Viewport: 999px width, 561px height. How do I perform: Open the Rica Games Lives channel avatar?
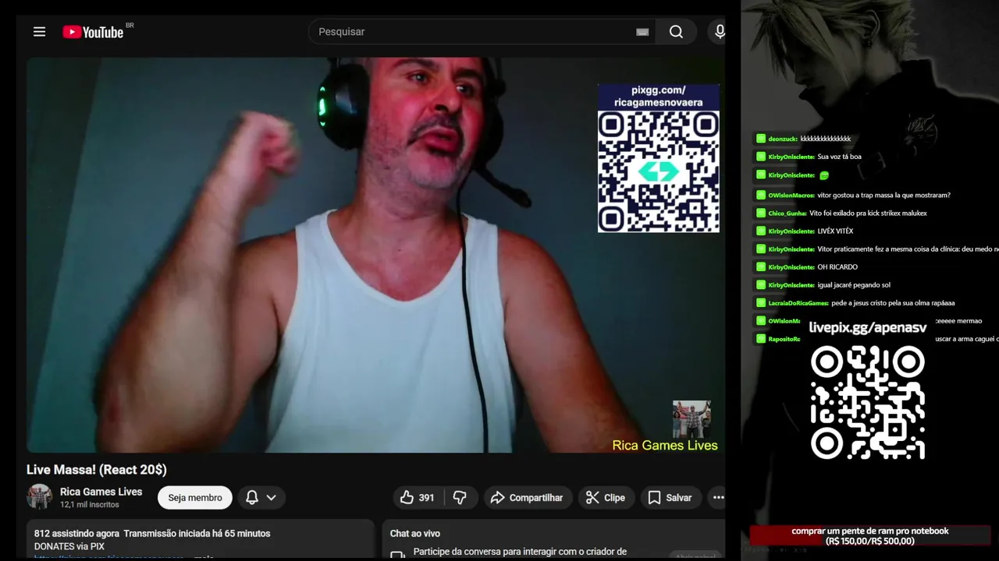[40, 497]
